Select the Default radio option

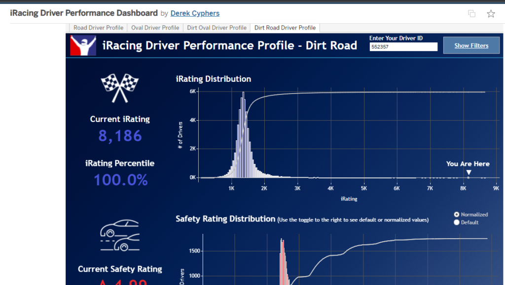coord(457,222)
